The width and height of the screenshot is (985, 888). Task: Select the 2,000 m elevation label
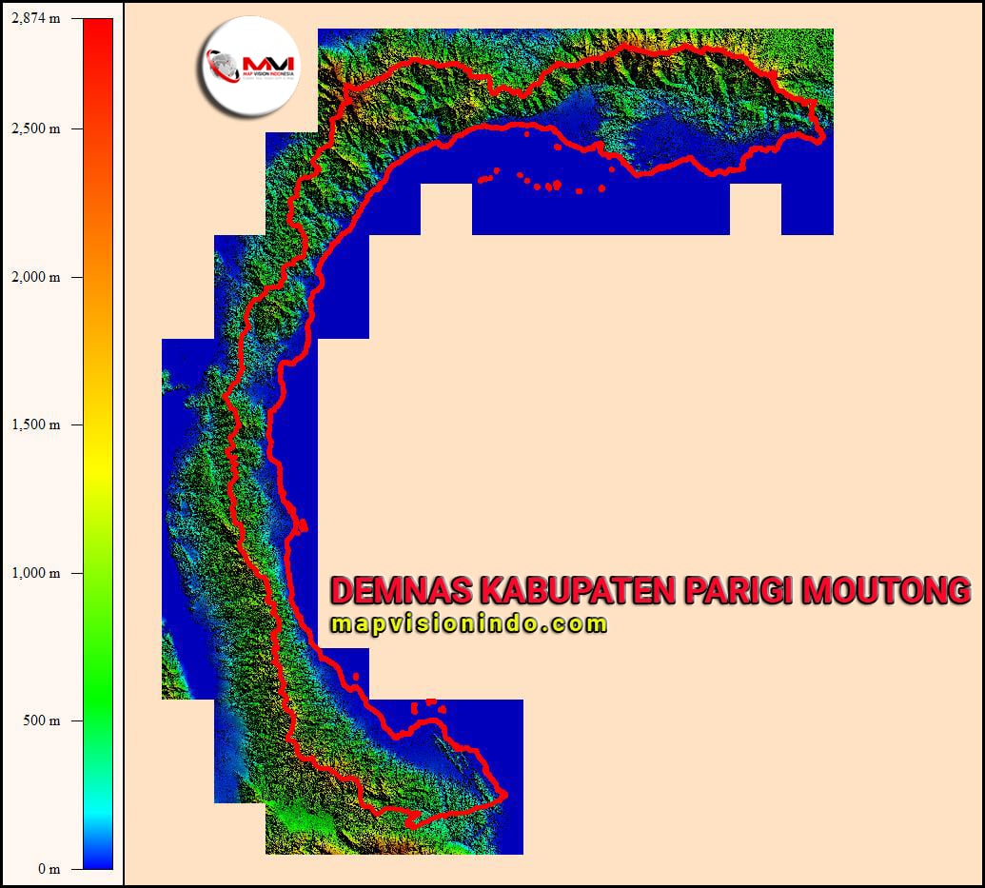point(35,277)
